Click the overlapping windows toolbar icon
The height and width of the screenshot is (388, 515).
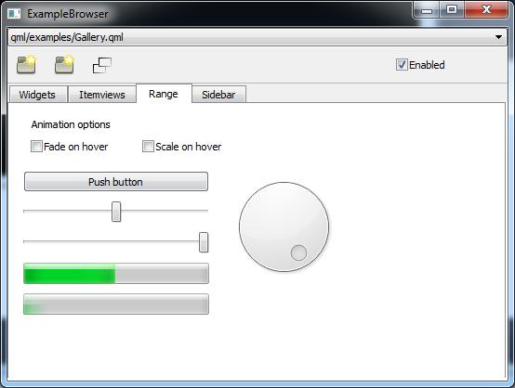[102, 65]
